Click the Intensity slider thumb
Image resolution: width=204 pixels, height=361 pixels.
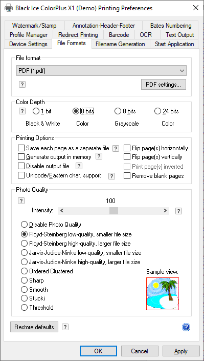point(114,210)
